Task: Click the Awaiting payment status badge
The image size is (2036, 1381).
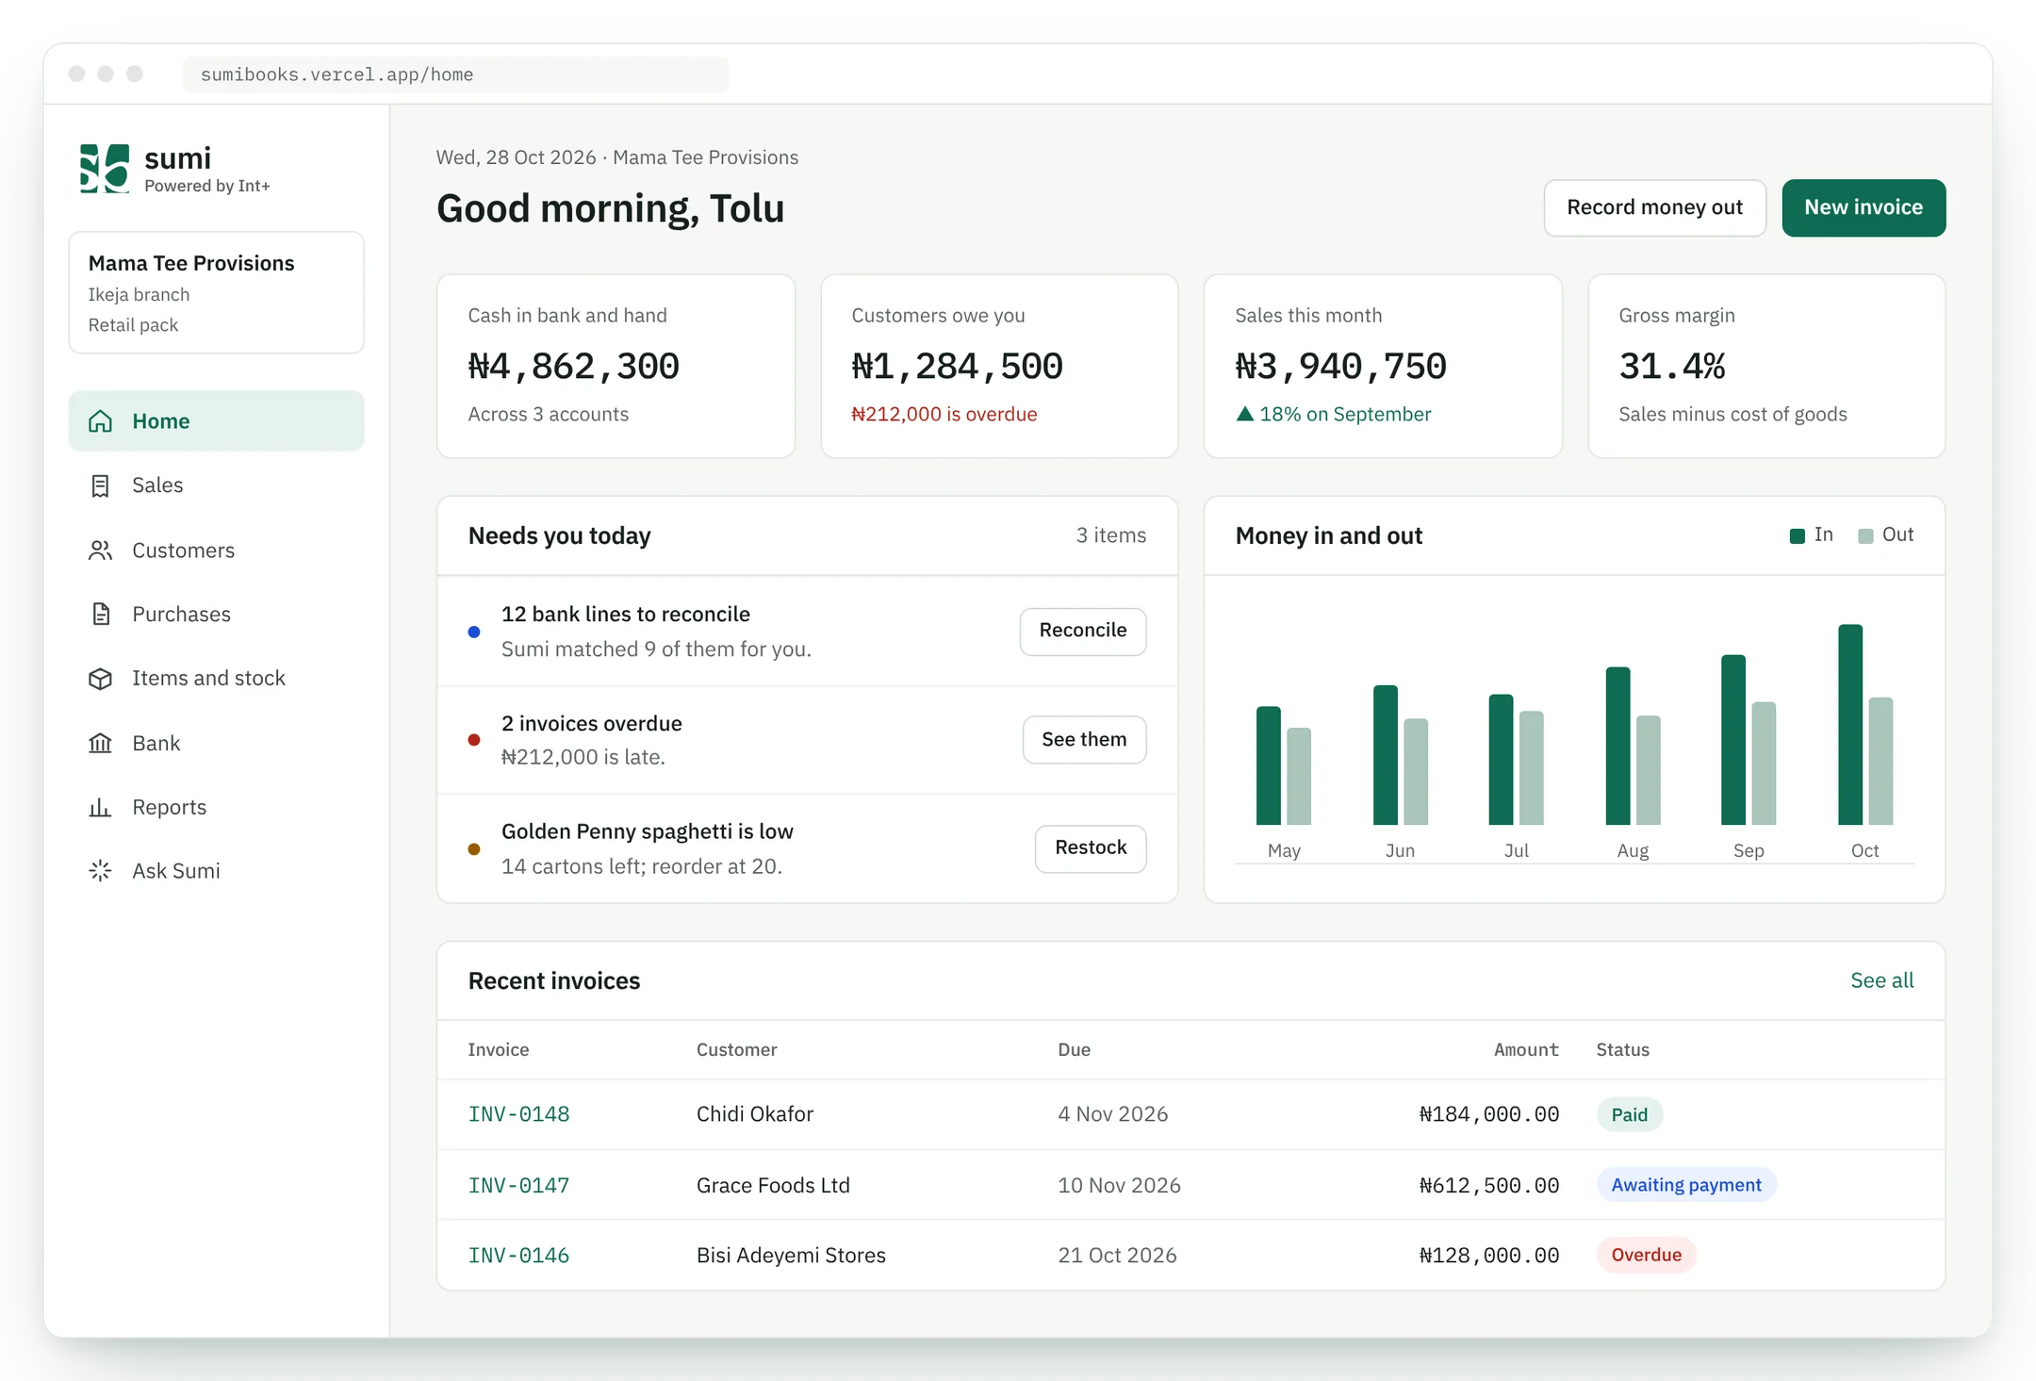Action: pyautogui.click(x=1685, y=1185)
